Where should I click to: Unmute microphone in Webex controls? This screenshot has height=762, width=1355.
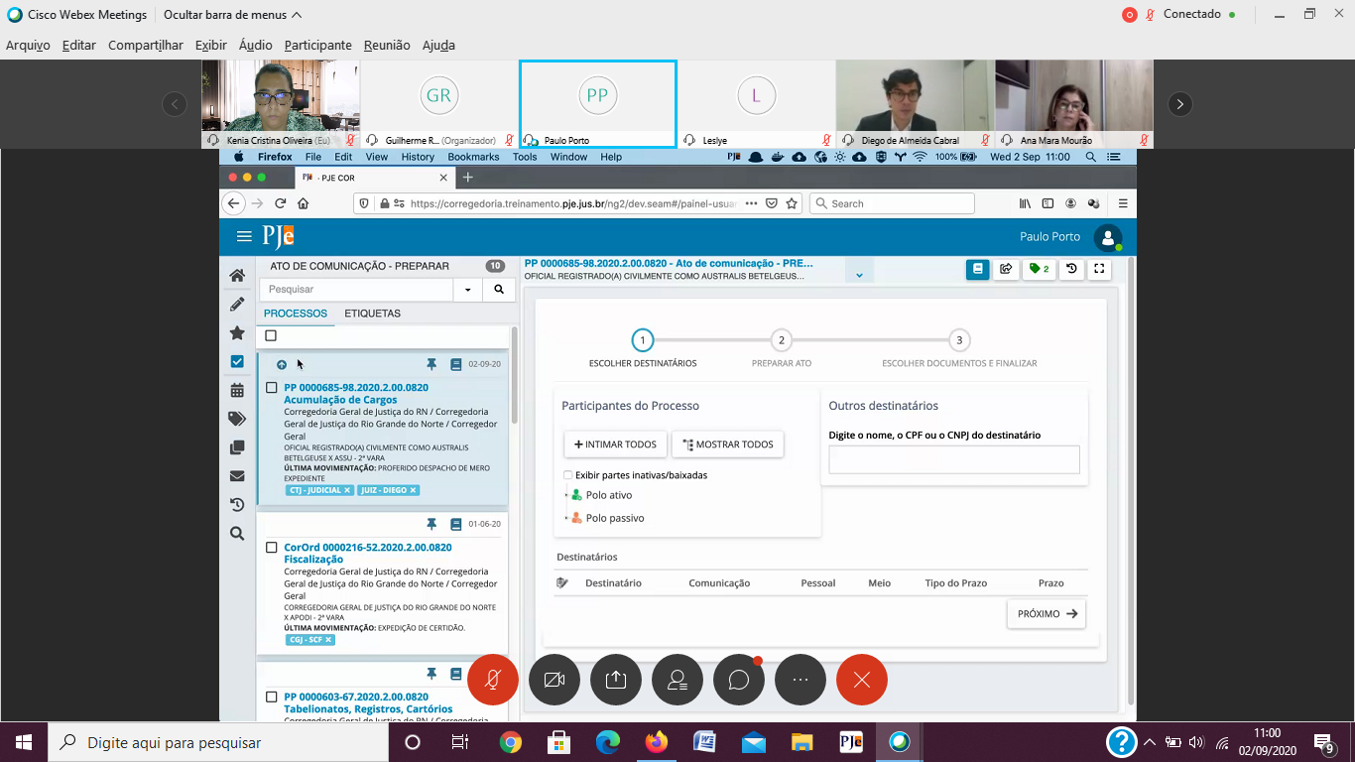[493, 680]
